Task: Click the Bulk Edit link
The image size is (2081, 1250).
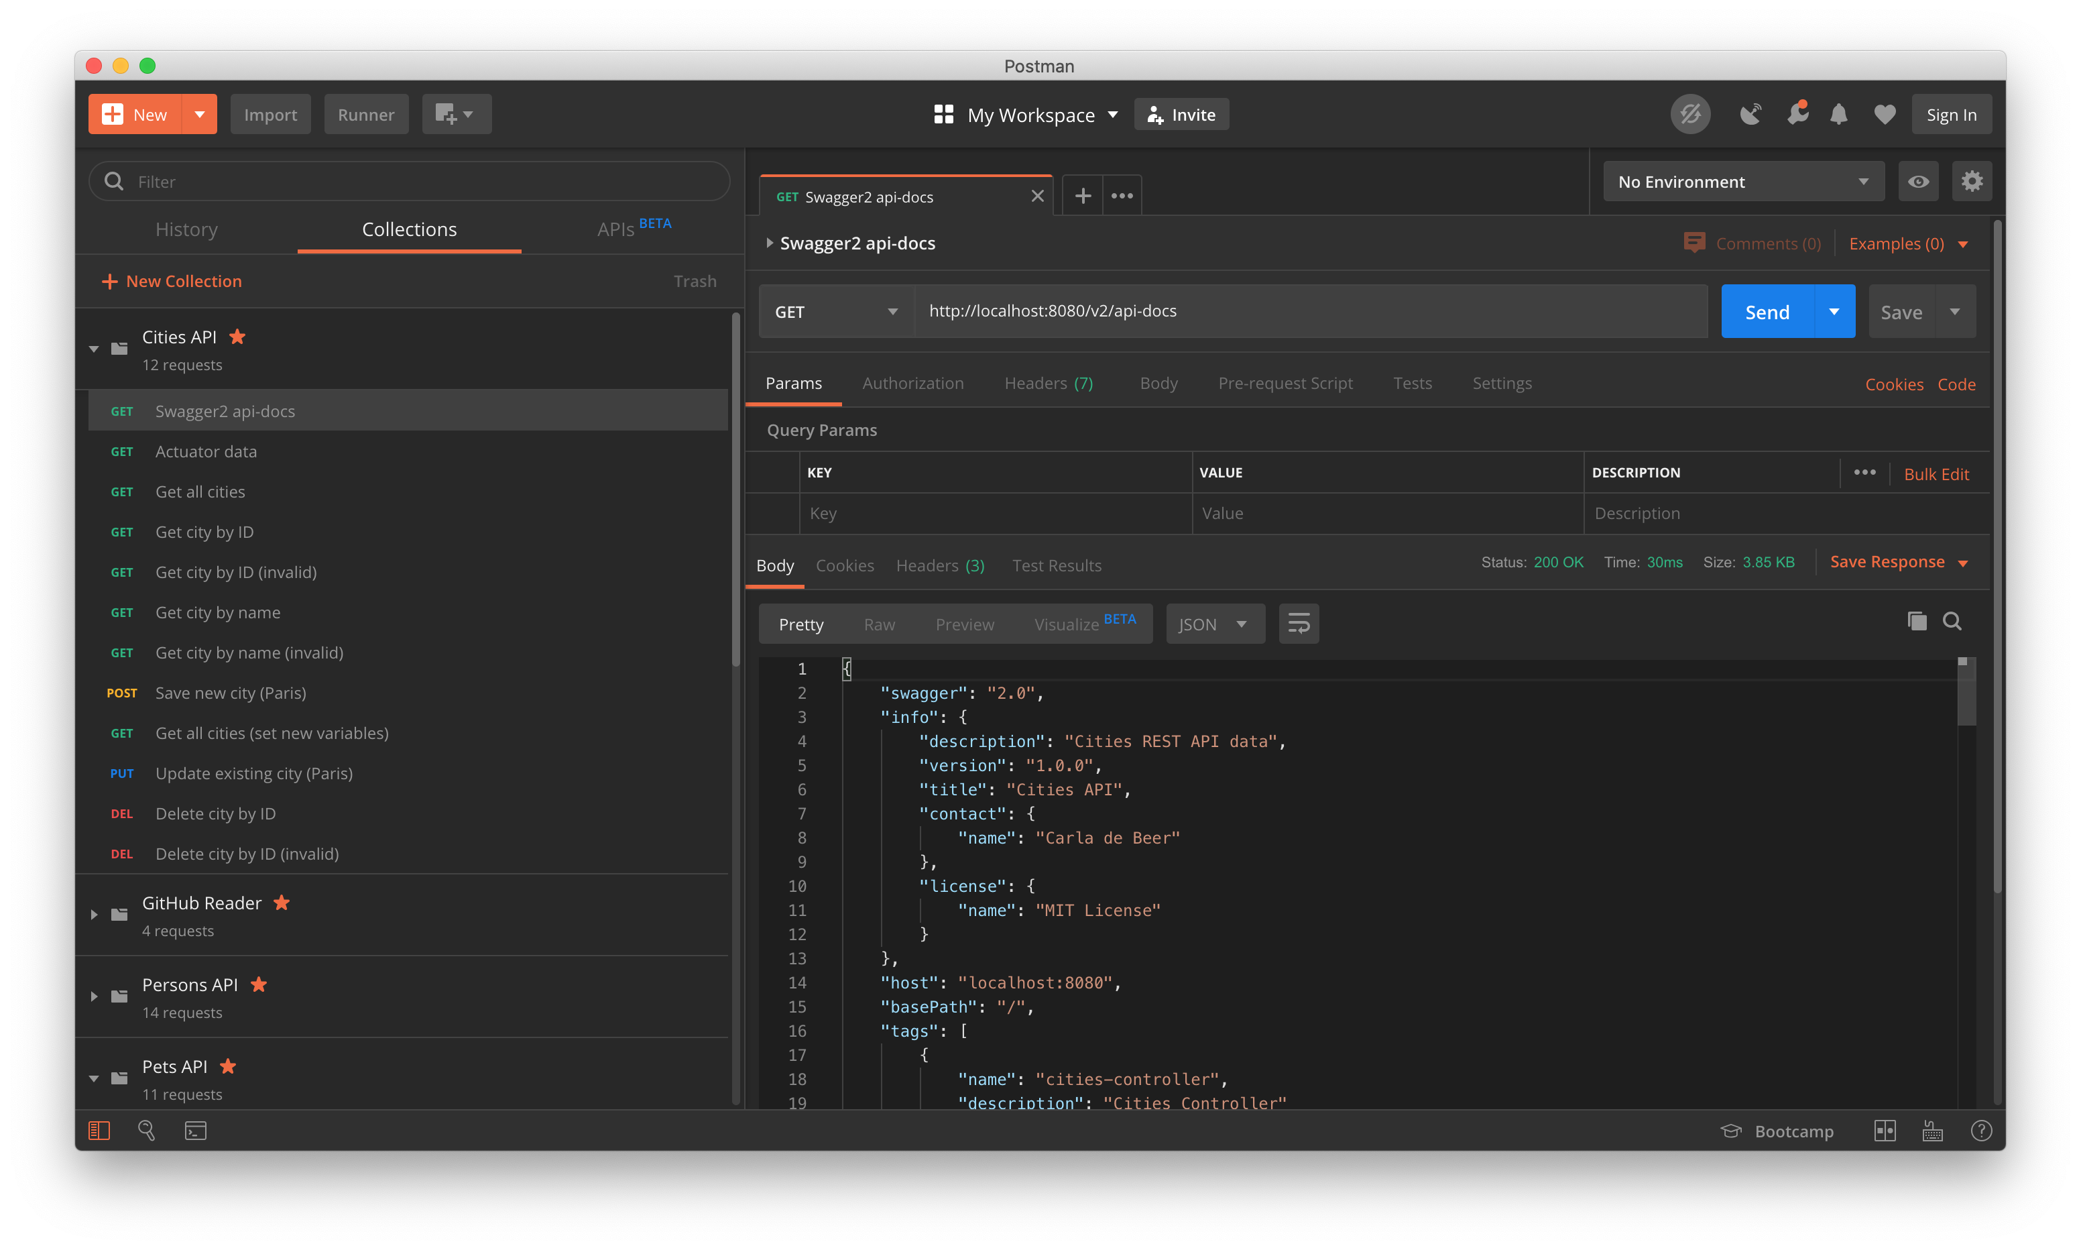Action: [x=1936, y=474]
